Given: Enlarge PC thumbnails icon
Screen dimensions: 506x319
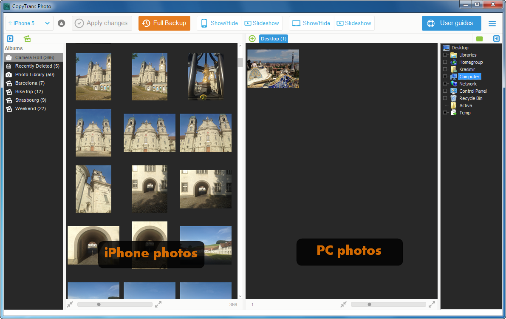Looking at the screenshot, I should point(432,305).
